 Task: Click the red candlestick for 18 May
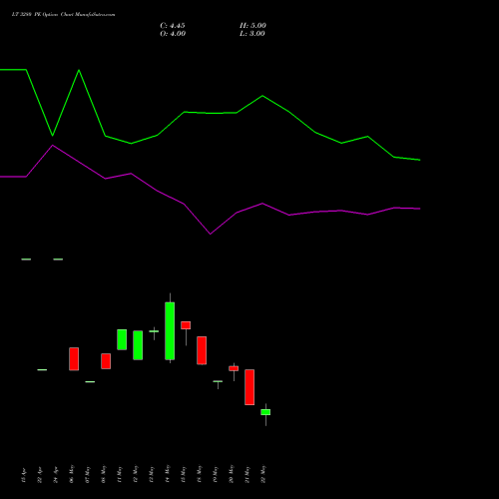coord(202,350)
